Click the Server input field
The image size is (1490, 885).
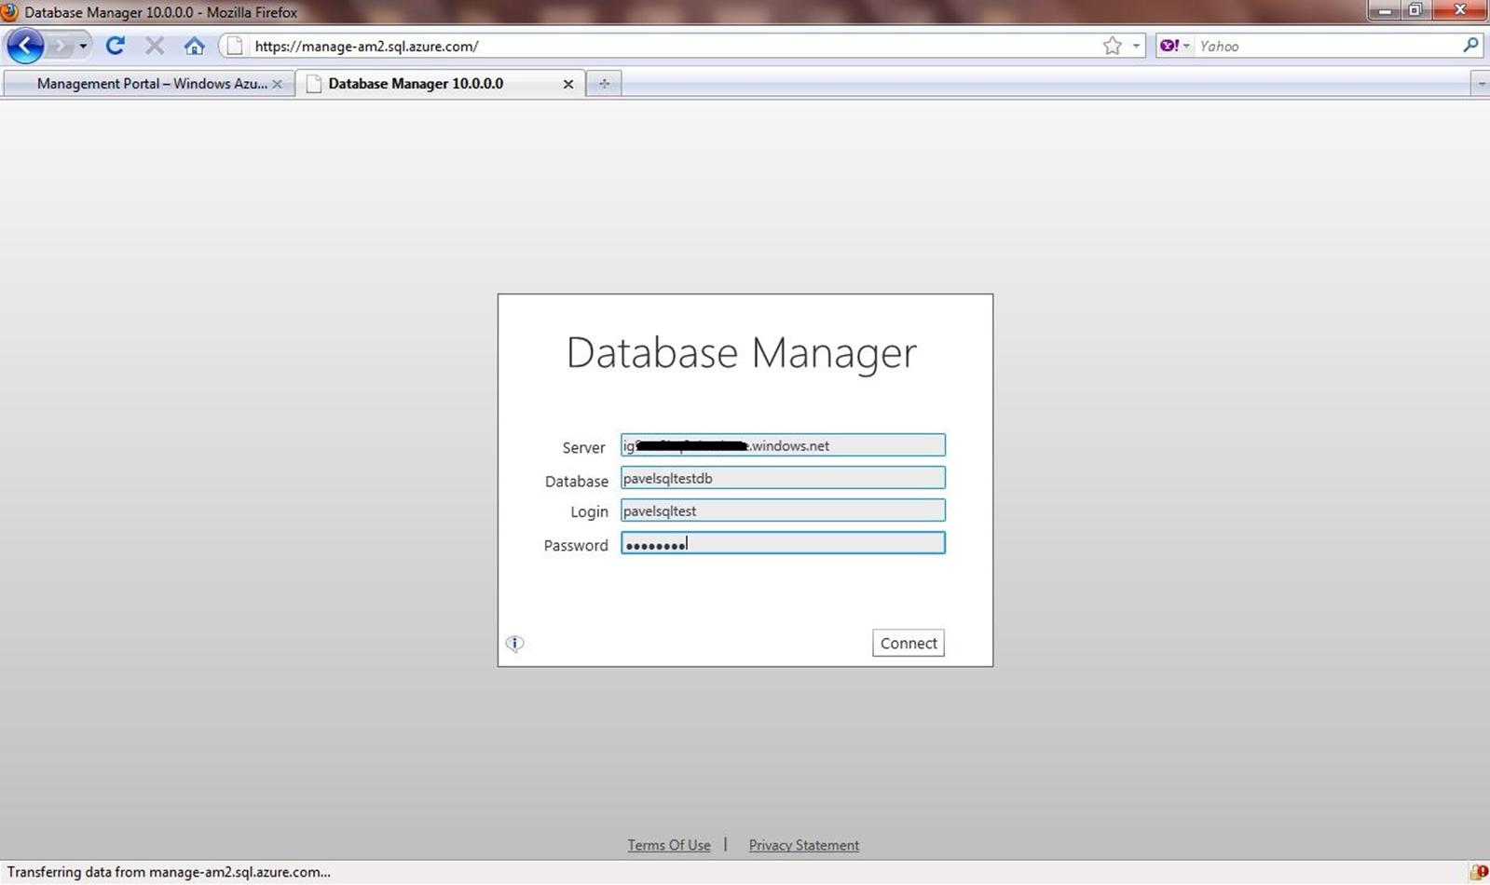pos(783,445)
